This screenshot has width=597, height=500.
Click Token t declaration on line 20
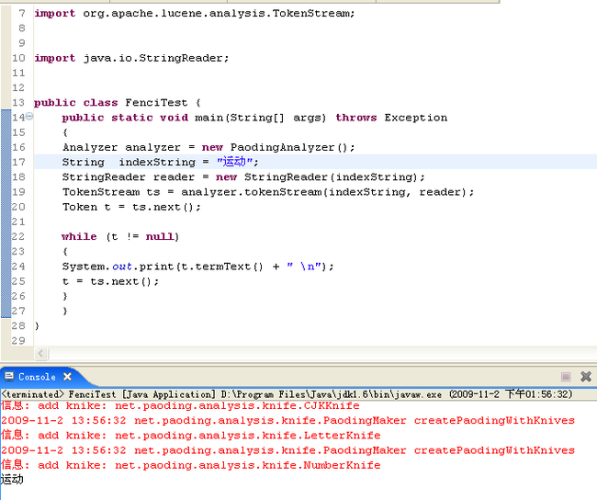[x=131, y=207]
